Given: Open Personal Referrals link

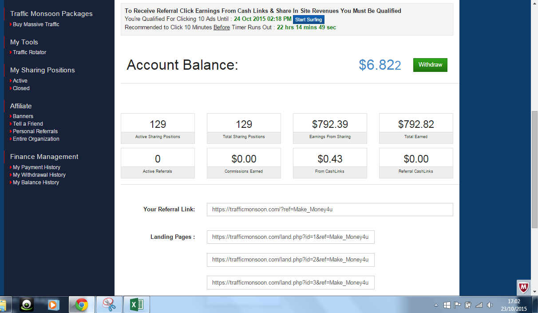Looking at the screenshot, I should 35,131.
